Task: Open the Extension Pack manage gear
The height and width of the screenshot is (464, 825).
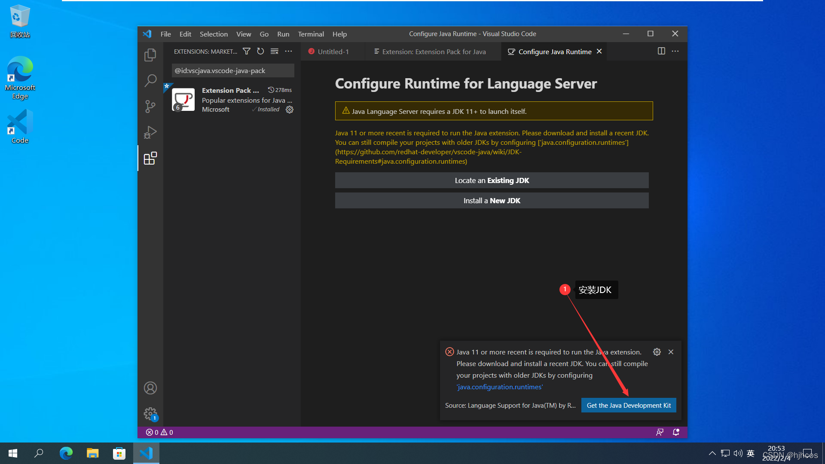Action: 290,110
